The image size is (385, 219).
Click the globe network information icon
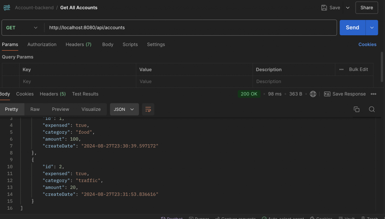tap(313, 94)
